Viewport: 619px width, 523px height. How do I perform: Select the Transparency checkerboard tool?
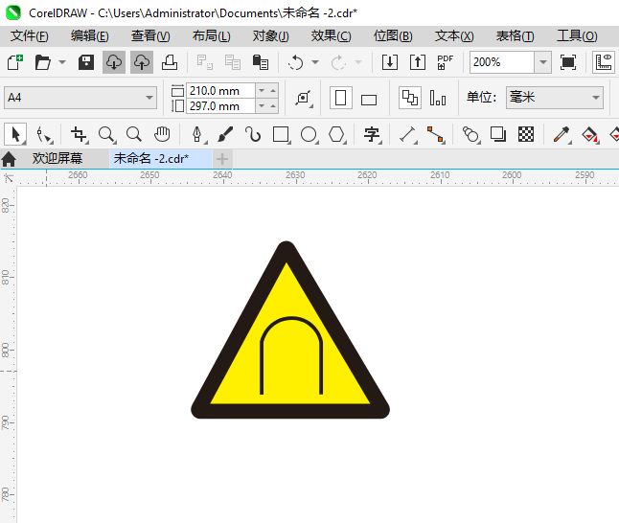coord(526,134)
